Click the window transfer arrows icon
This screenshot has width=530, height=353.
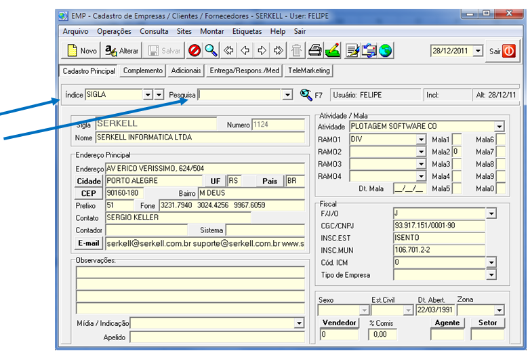click(x=369, y=51)
